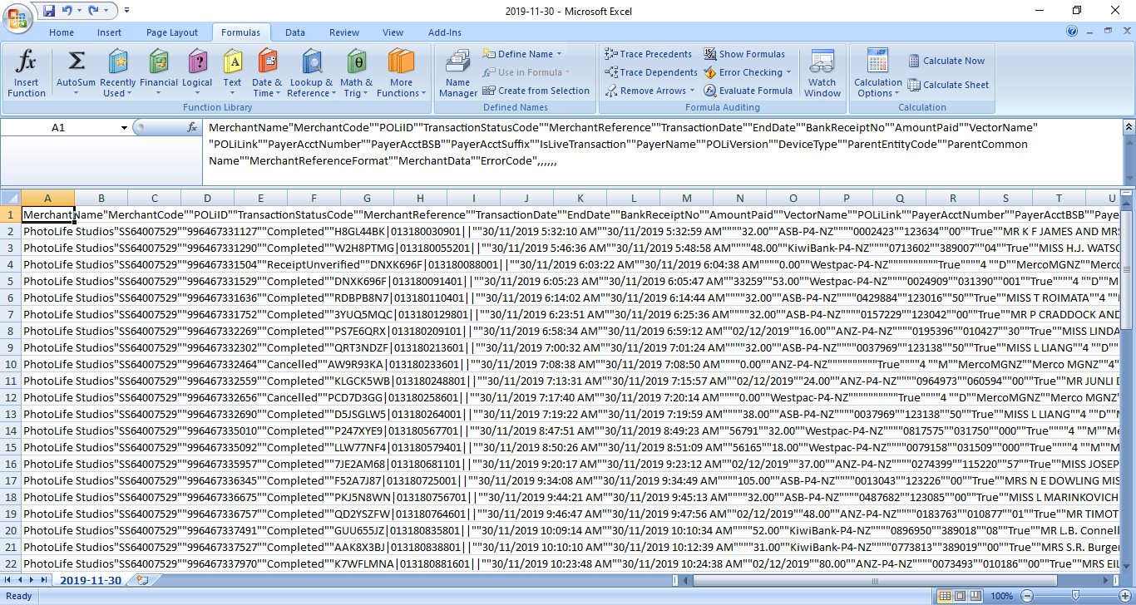Switch to the Data tab
The width and height of the screenshot is (1136, 605).
pyautogui.click(x=295, y=32)
